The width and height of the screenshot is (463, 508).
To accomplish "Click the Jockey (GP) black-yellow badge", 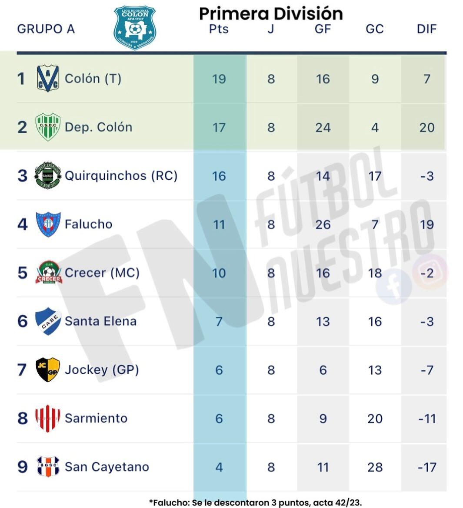I will pos(47,369).
